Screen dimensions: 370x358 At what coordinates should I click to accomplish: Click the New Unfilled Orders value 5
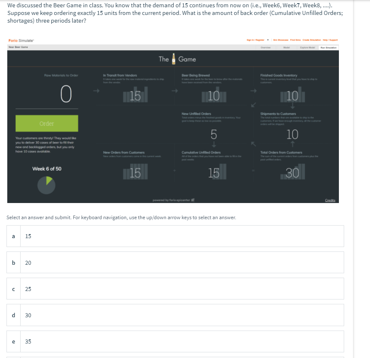point(214,134)
